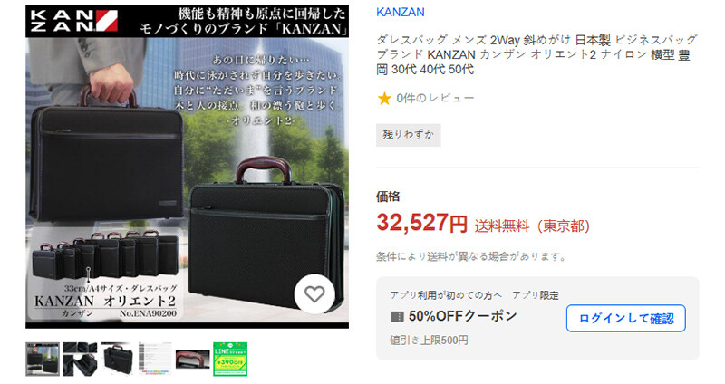Click the 条件により送料が異なる場合があります note
The width and height of the screenshot is (725, 384).
tap(471, 256)
